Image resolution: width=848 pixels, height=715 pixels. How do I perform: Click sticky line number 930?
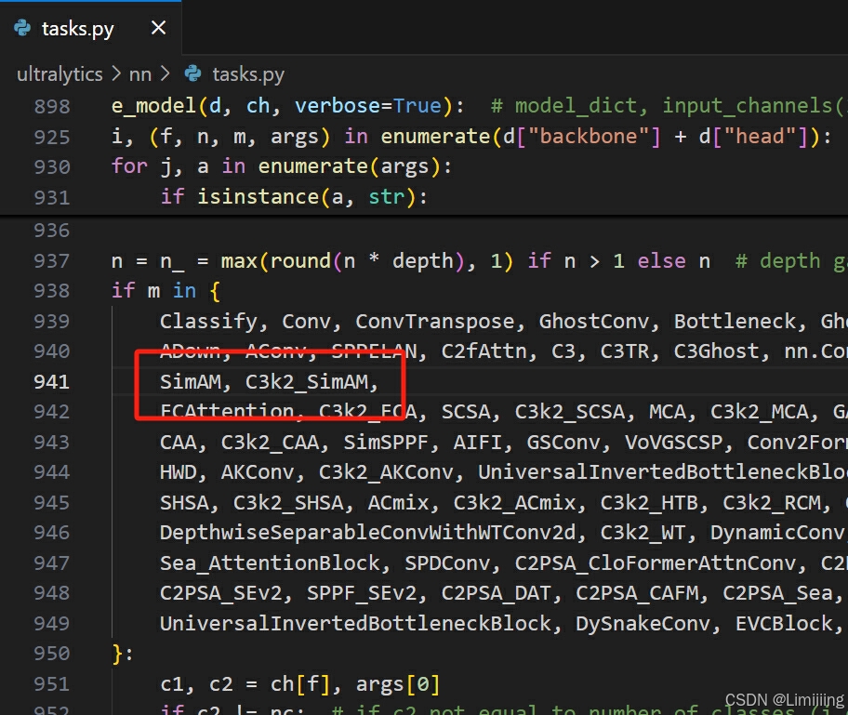[52, 166]
